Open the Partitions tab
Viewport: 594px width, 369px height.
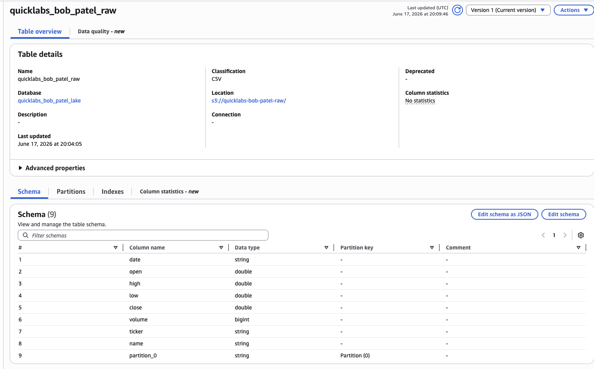pyautogui.click(x=71, y=191)
